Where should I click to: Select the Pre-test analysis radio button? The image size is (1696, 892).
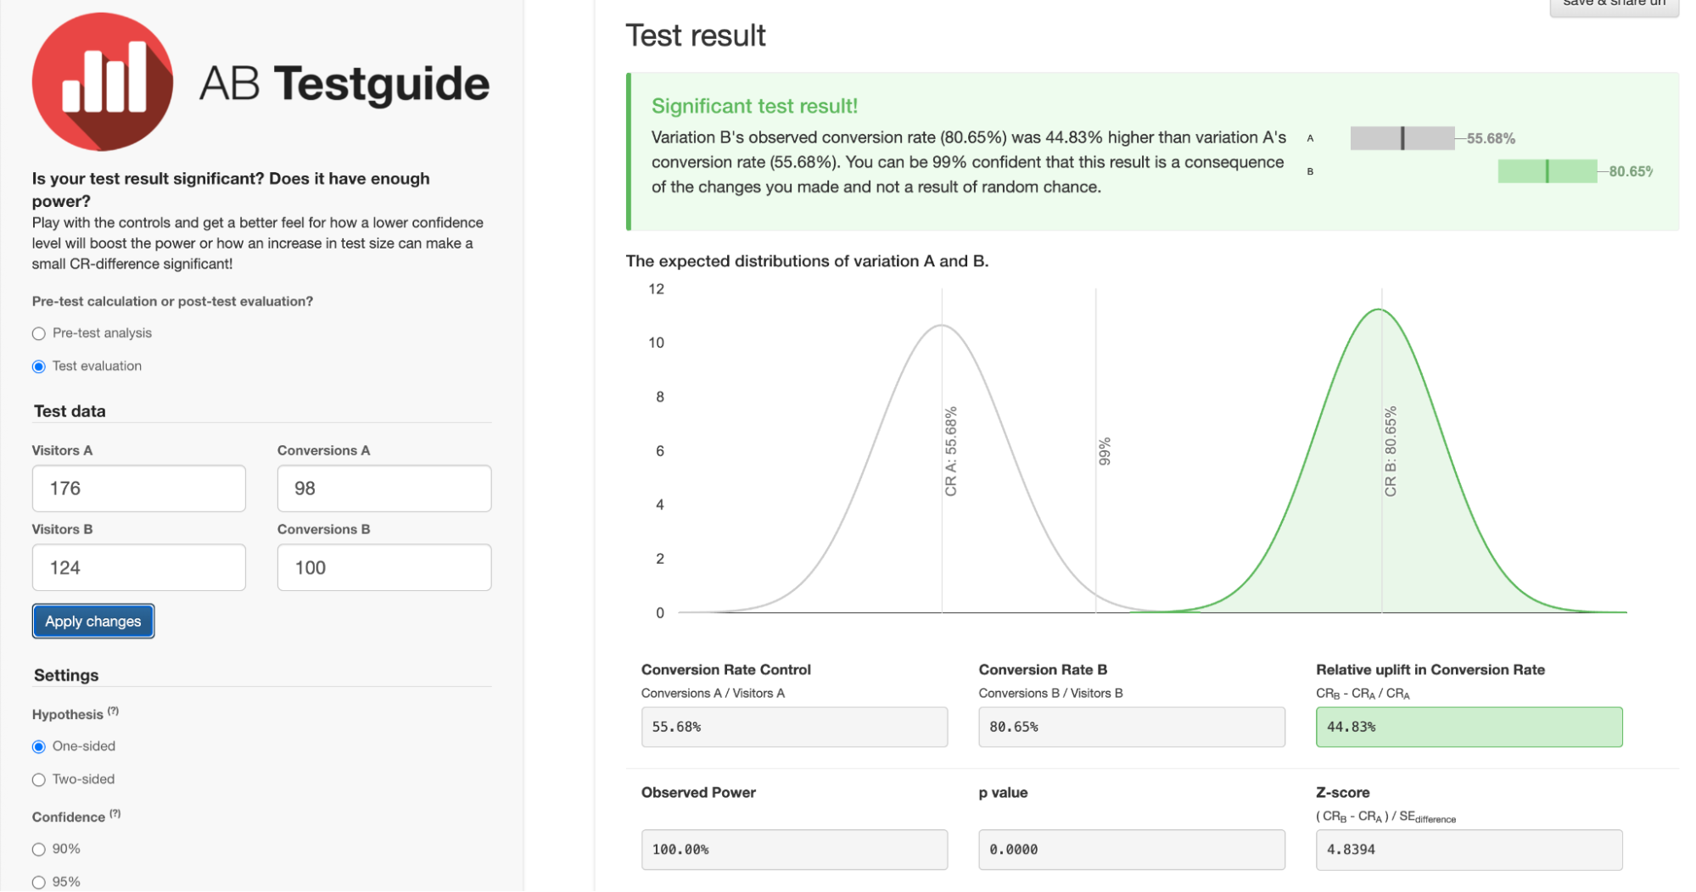pos(38,333)
